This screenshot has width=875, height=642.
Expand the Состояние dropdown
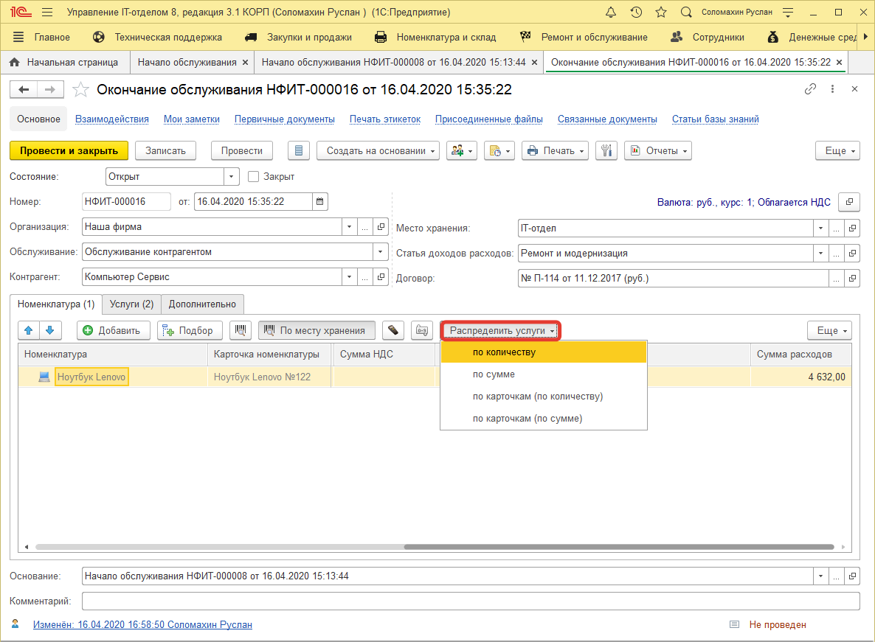(232, 177)
